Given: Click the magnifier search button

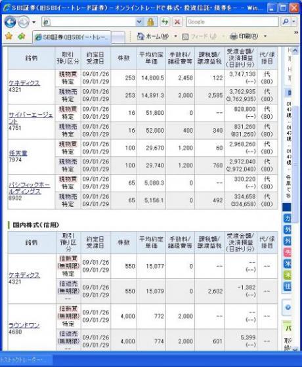Looking at the screenshot, I should [286, 22].
